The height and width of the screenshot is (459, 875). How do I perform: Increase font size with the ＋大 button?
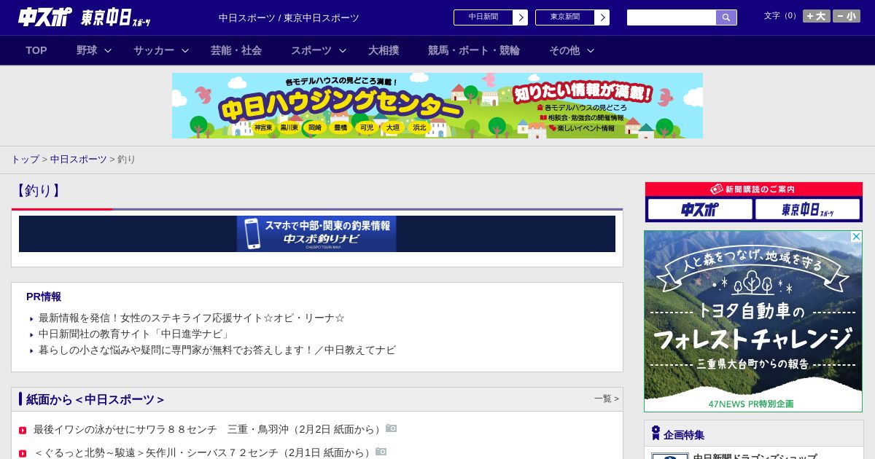tap(817, 16)
